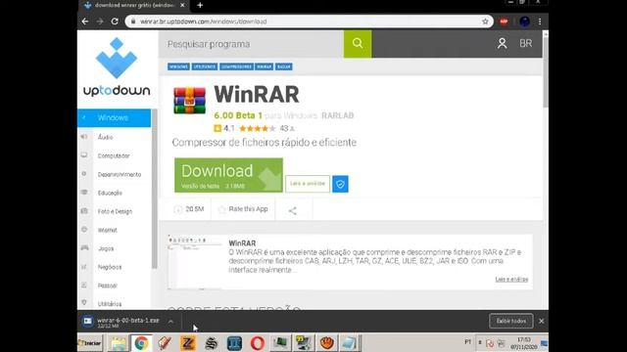Click the last blue breadcrumb tag
This screenshot has width=627, height=352.
(284, 66)
